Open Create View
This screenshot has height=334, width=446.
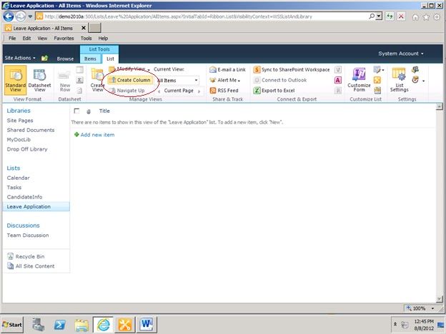pyautogui.click(x=97, y=81)
